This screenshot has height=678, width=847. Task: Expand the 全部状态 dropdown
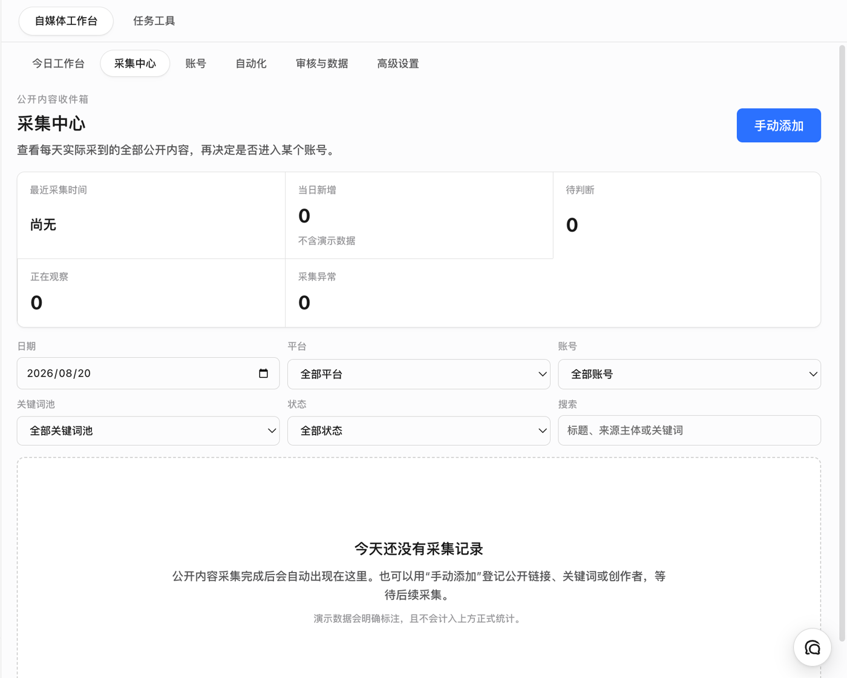[419, 430]
